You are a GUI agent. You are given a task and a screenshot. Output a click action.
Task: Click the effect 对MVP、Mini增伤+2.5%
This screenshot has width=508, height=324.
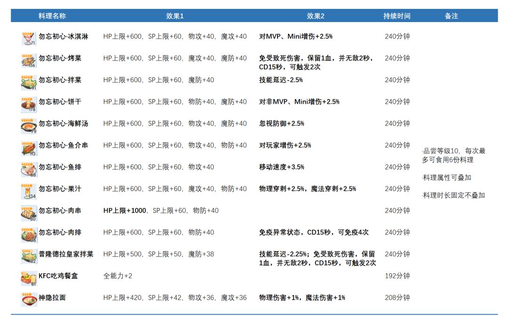[x=296, y=37]
